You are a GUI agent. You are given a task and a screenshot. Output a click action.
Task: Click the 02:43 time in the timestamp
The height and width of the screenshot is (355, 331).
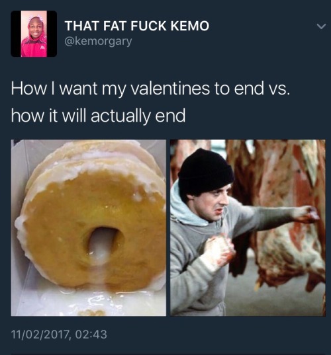coord(91,335)
